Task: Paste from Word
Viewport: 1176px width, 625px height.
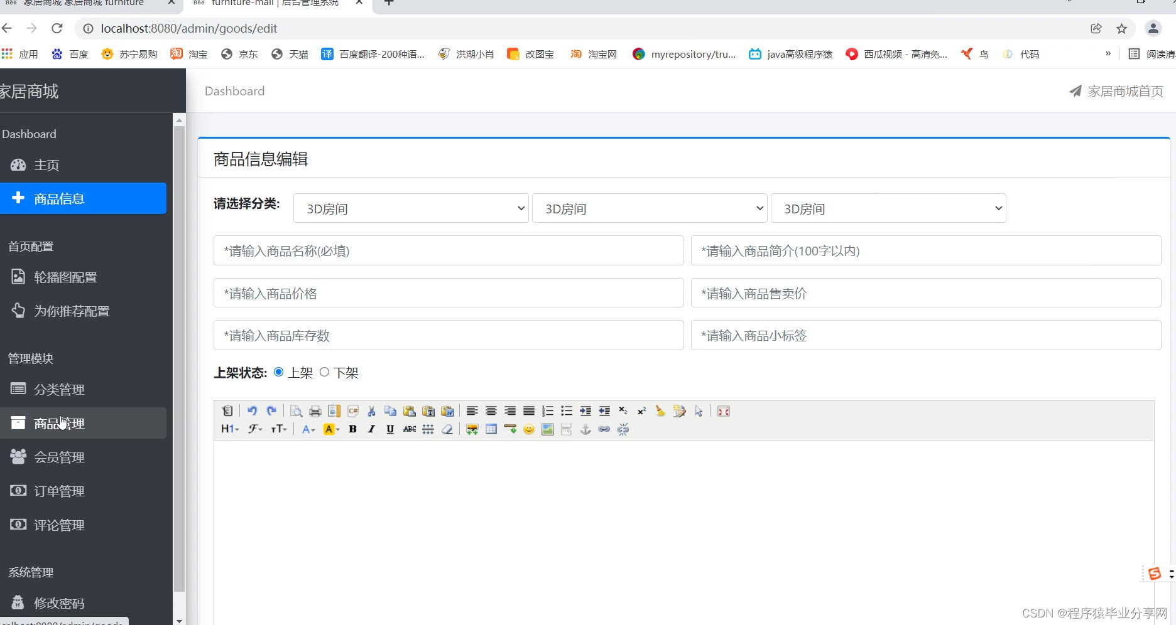Action: [447, 411]
